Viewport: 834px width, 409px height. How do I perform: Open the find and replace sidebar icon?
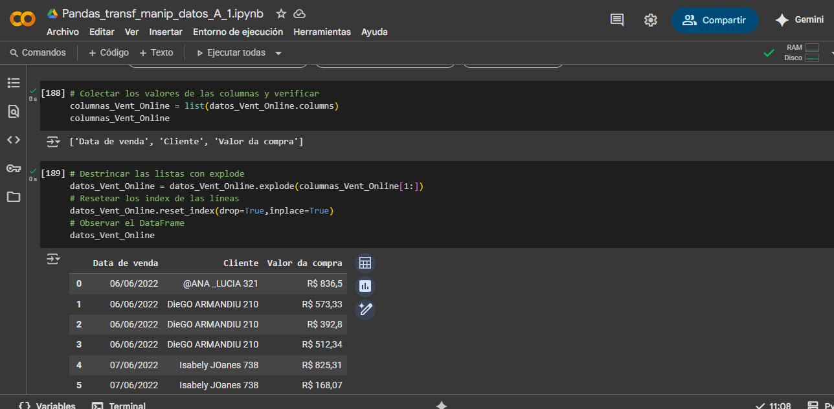tap(14, 111)
